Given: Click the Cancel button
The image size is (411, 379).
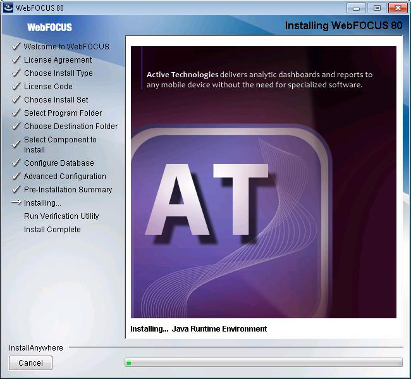Looking at the screenshot, I should [30, 363].
